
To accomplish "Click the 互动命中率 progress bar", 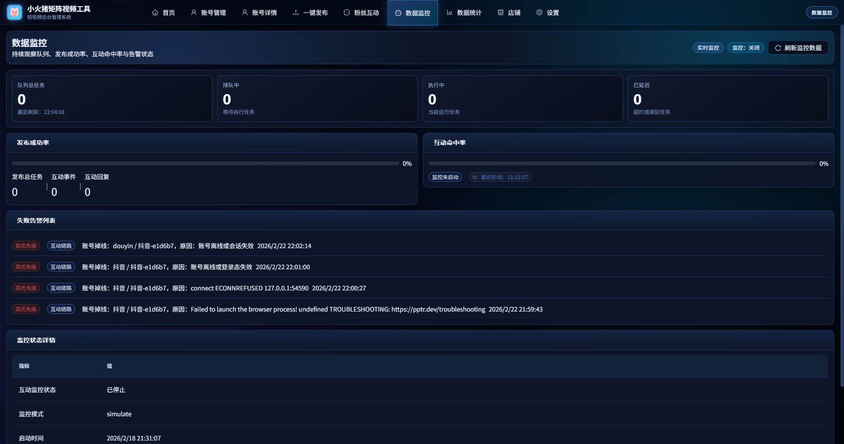I will pos(622,164).
